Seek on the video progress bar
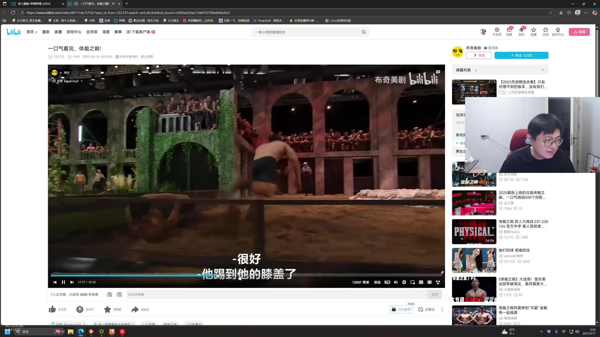Viewport: 600px width, 337px height. [246, 276]
